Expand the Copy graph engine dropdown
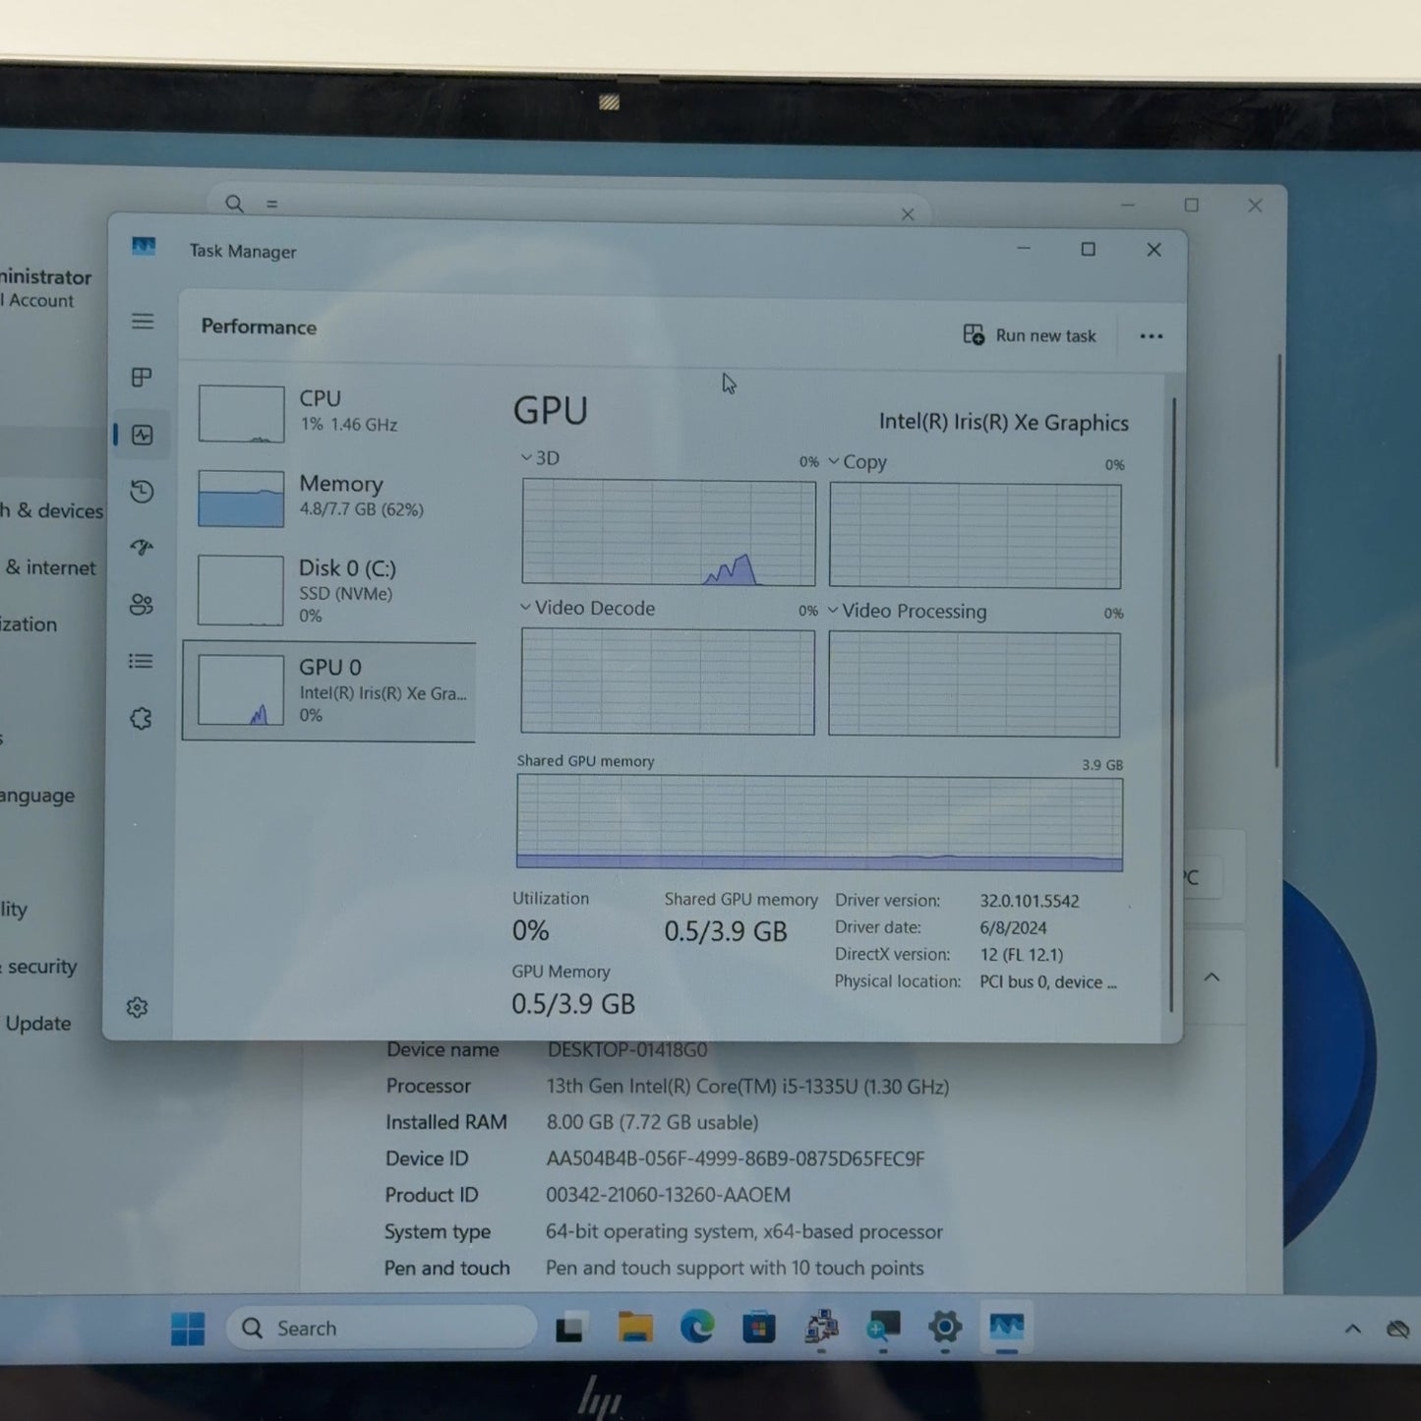This screenshot has height=1421, width=1421. point(834,461)
